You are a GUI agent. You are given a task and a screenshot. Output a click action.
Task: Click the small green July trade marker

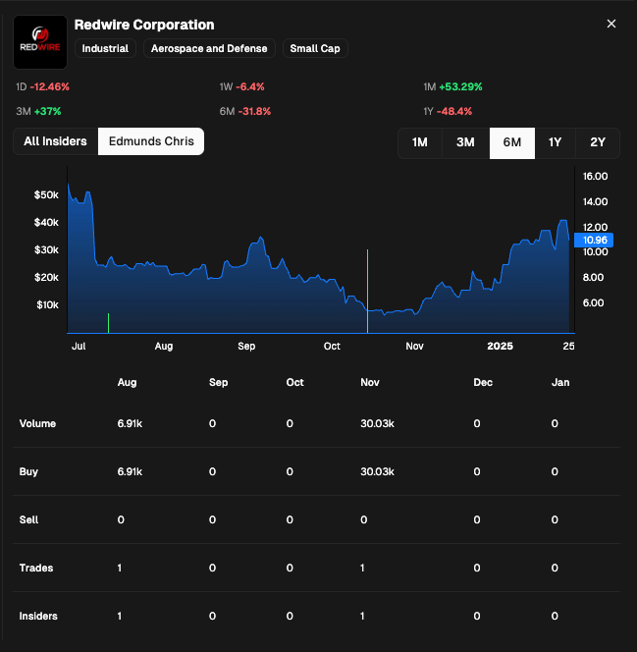pyautogui.click(x=108, y=323)
